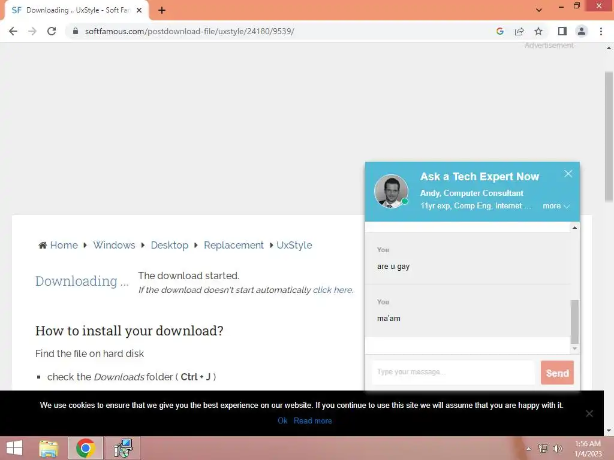614x460 pixels.
Task: Click the chat scroll down arrow
Action: (x=574, y=348)
